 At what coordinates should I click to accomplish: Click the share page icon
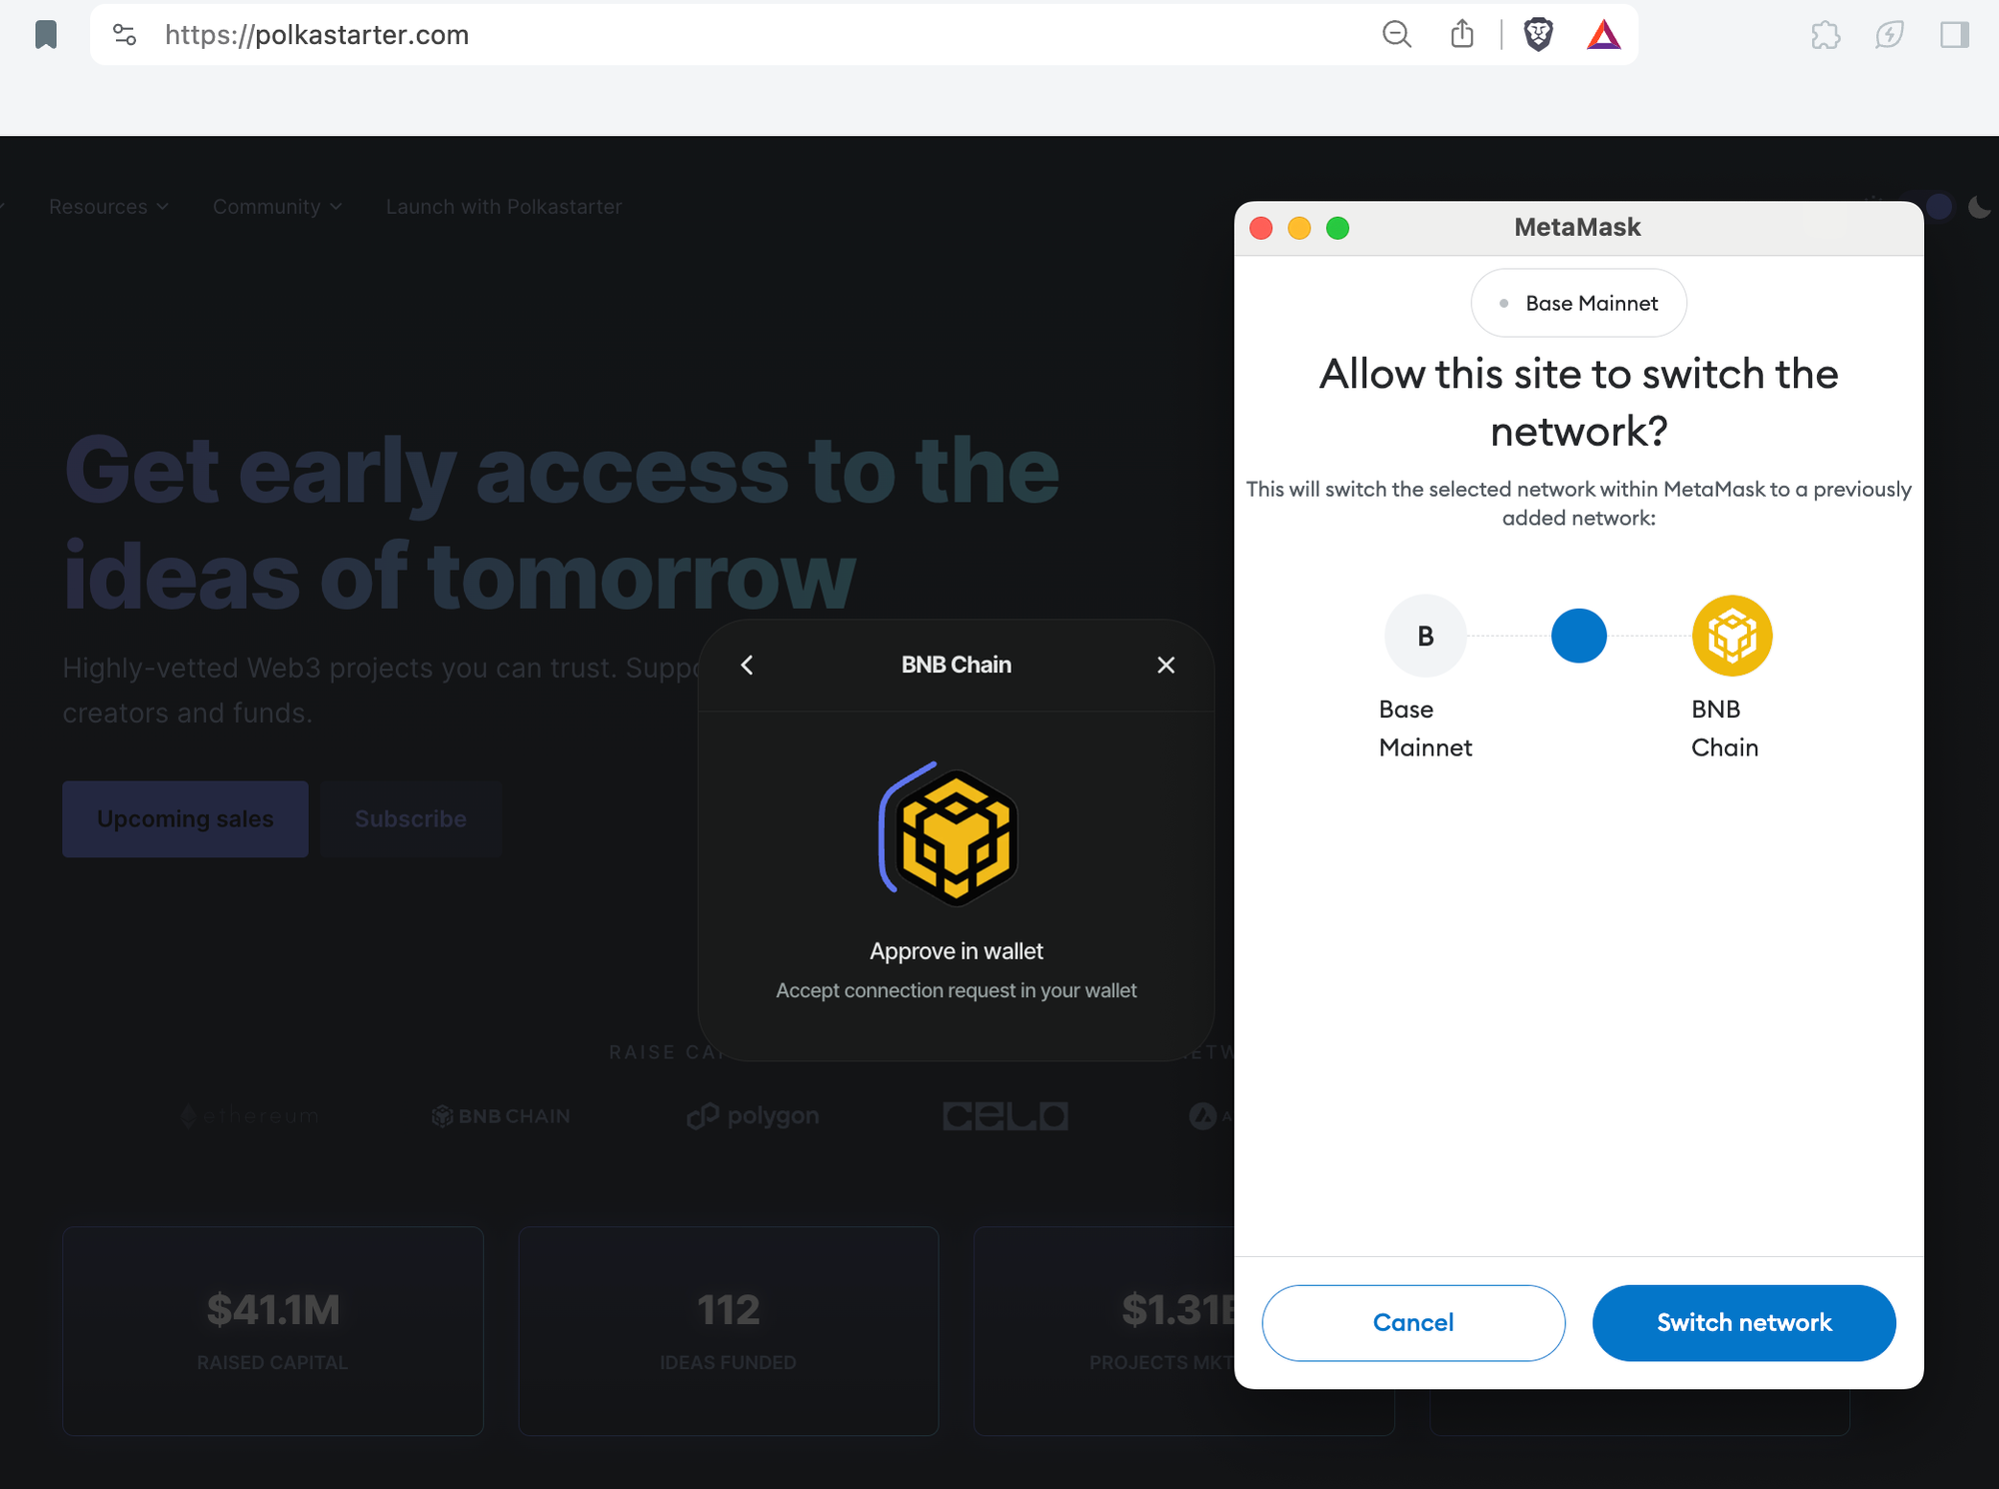coord(1462,35)
